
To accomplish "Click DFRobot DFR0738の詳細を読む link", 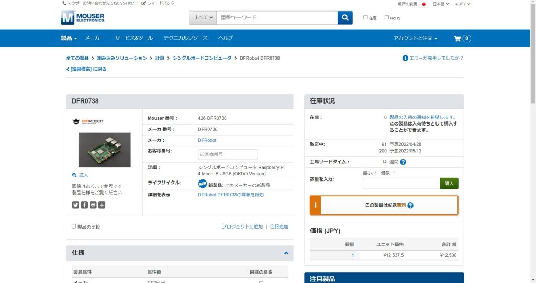I will [231, 195].
